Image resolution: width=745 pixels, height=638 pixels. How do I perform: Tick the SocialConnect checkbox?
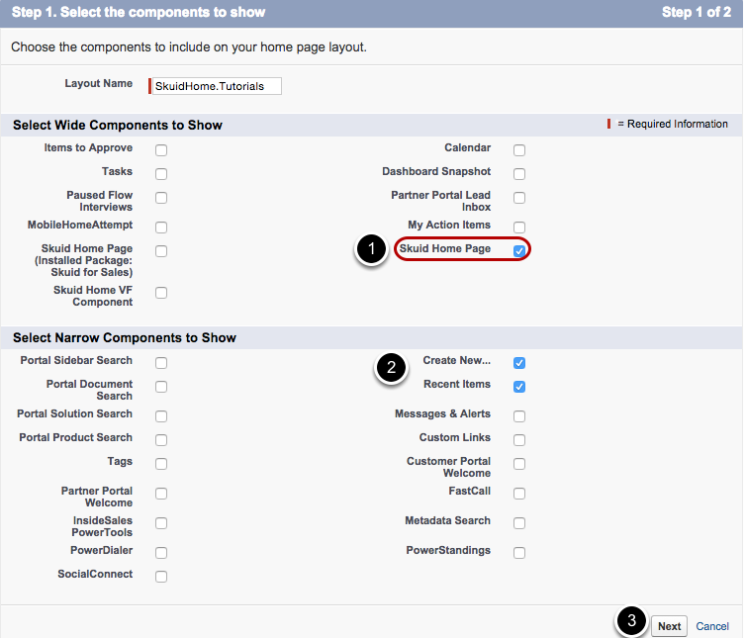tap(161, 577)
